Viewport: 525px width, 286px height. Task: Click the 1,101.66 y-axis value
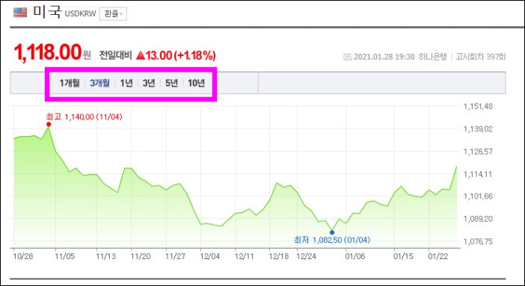tap(478, 196)
